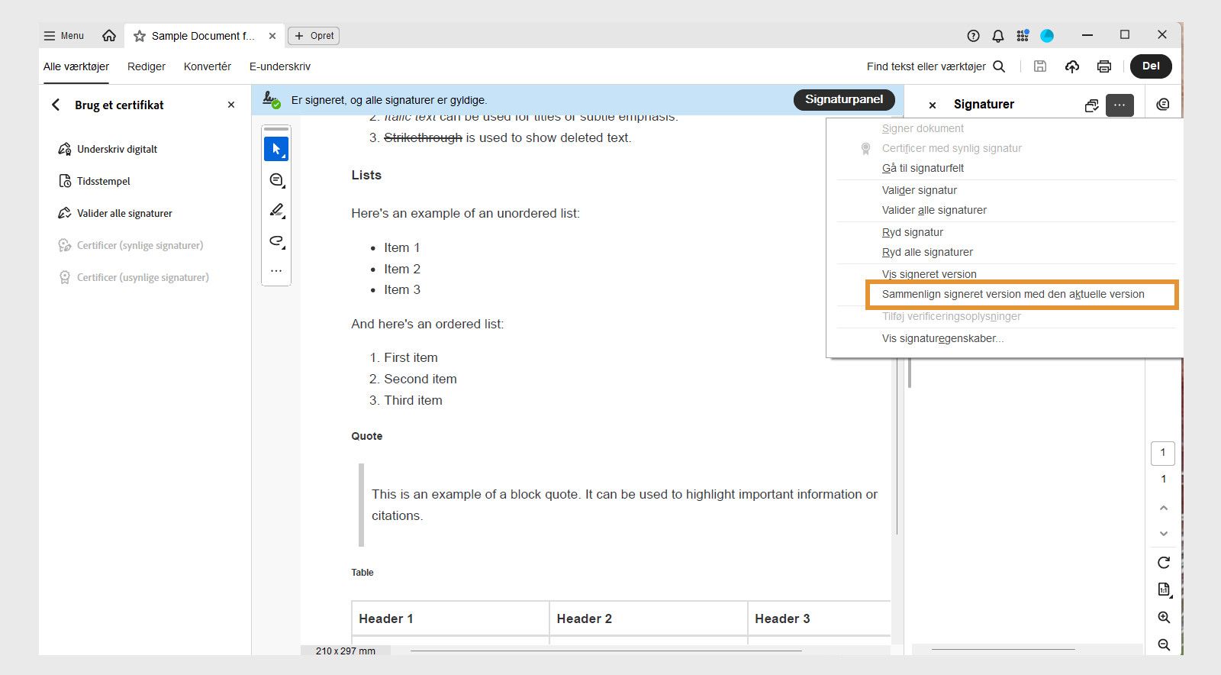1221x675 pixels.
Task: Go to previous page with up chevron
Action: pyautogui.click(x=1163, y=508)
